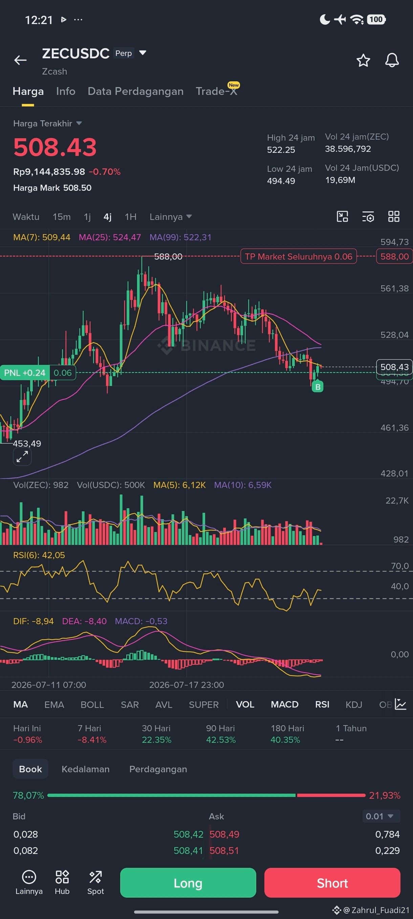
Task: Tap ask price 508,51 row
Action: coord(224,851)
